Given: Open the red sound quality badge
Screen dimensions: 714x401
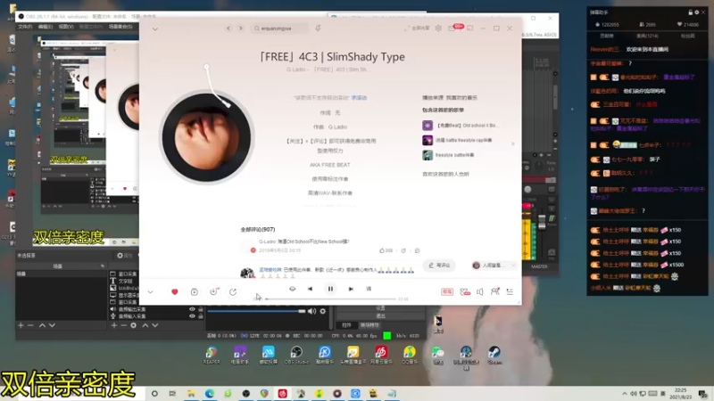Looking at the screenshot, I should pyautogui.click(x=447, y=292).
